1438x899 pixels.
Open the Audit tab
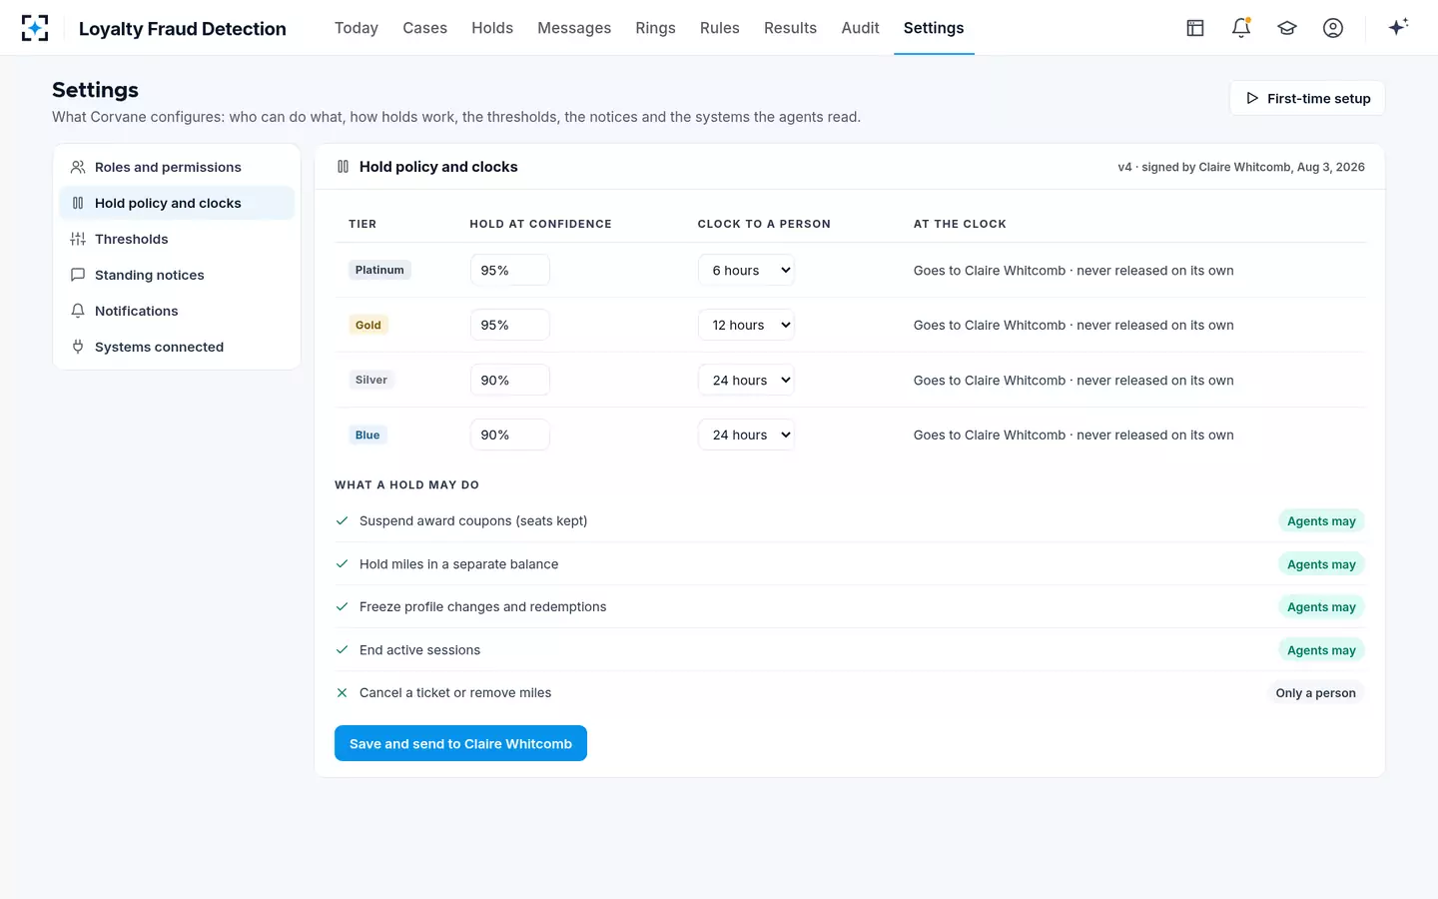(x=860, y=28)
